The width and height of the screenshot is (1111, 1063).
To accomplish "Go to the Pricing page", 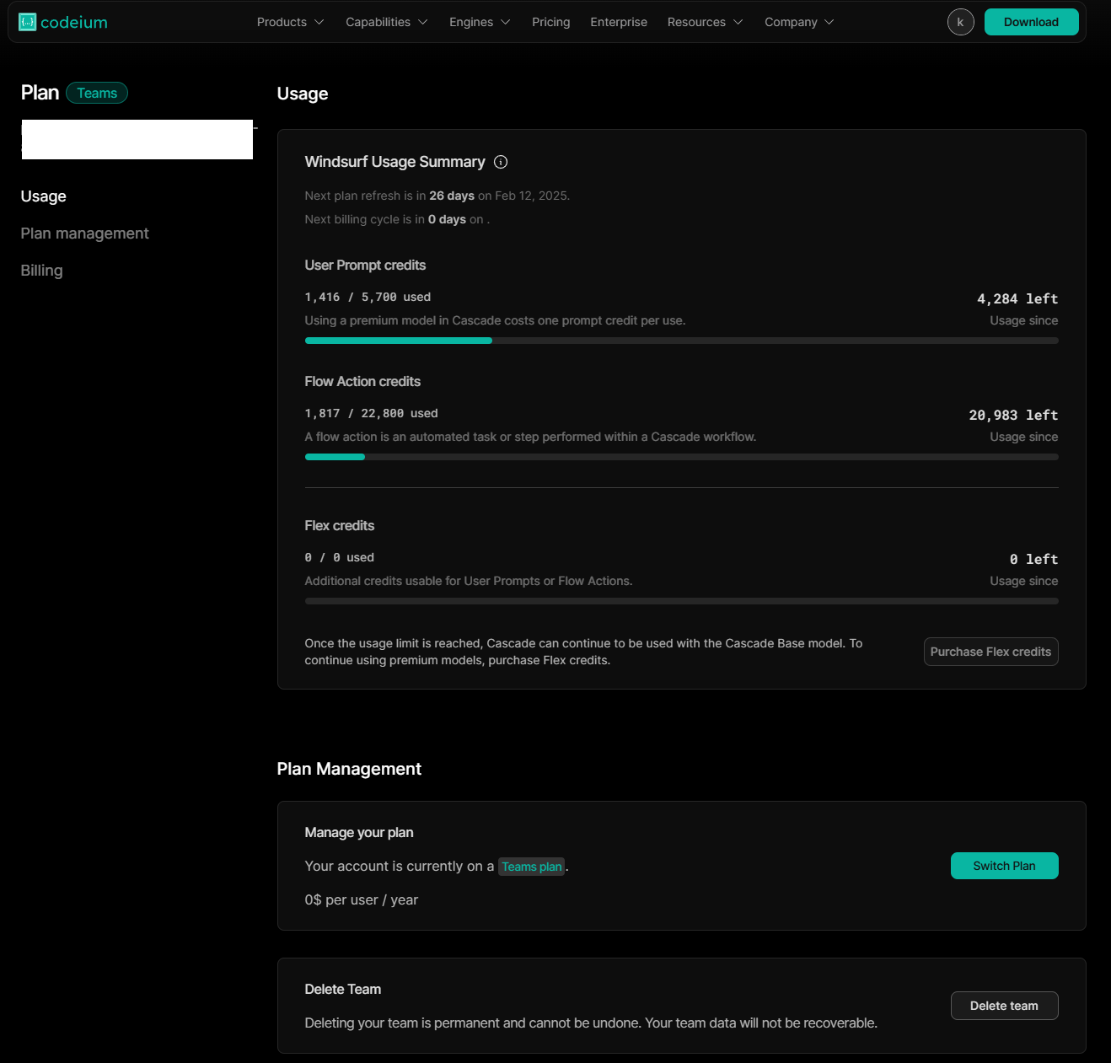I will coord(551,22).
